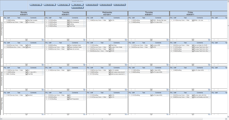Image resolution: width=229 pixels, height=120 pixels.
Task: Click the S button in Kirk Bode's Monday panel
Action: click(x=43, y=65)
